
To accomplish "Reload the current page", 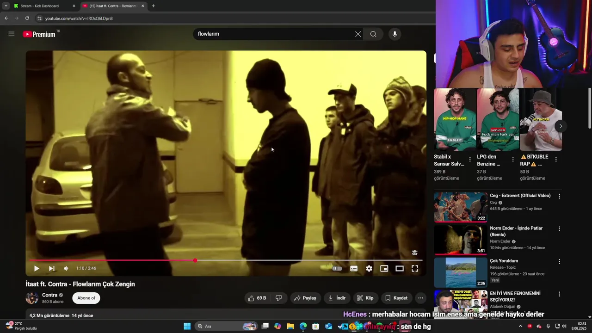I will point(27,18).
